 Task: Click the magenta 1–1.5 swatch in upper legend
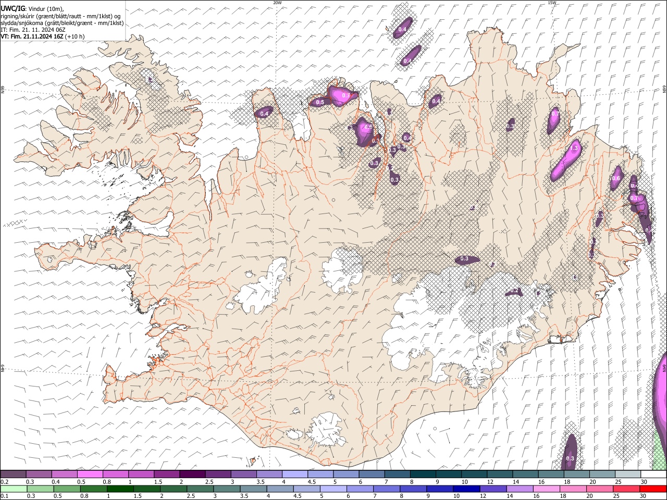click(x=141, y=474)
